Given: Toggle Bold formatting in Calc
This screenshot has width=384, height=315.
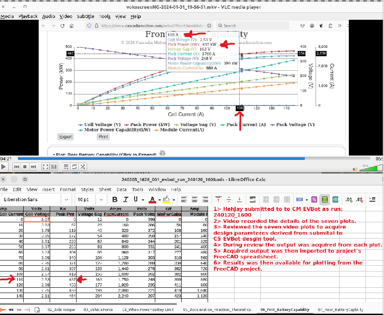Looking at the screenshot, I should (x=115, y=200).
